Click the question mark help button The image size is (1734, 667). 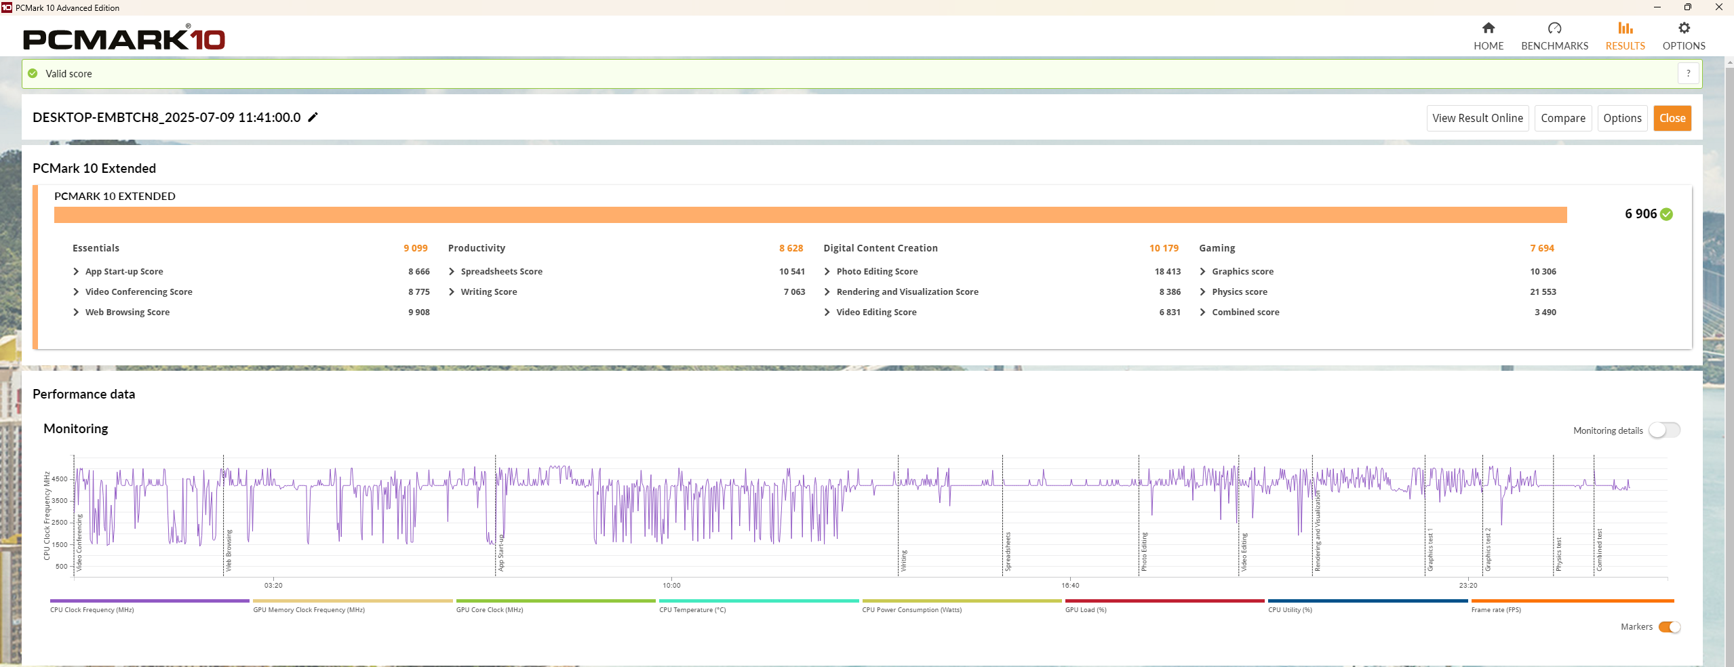point(1688,73)
